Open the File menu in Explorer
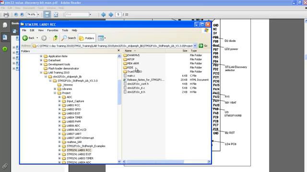The height and width of the screenshot is (172, 307). 24,30
